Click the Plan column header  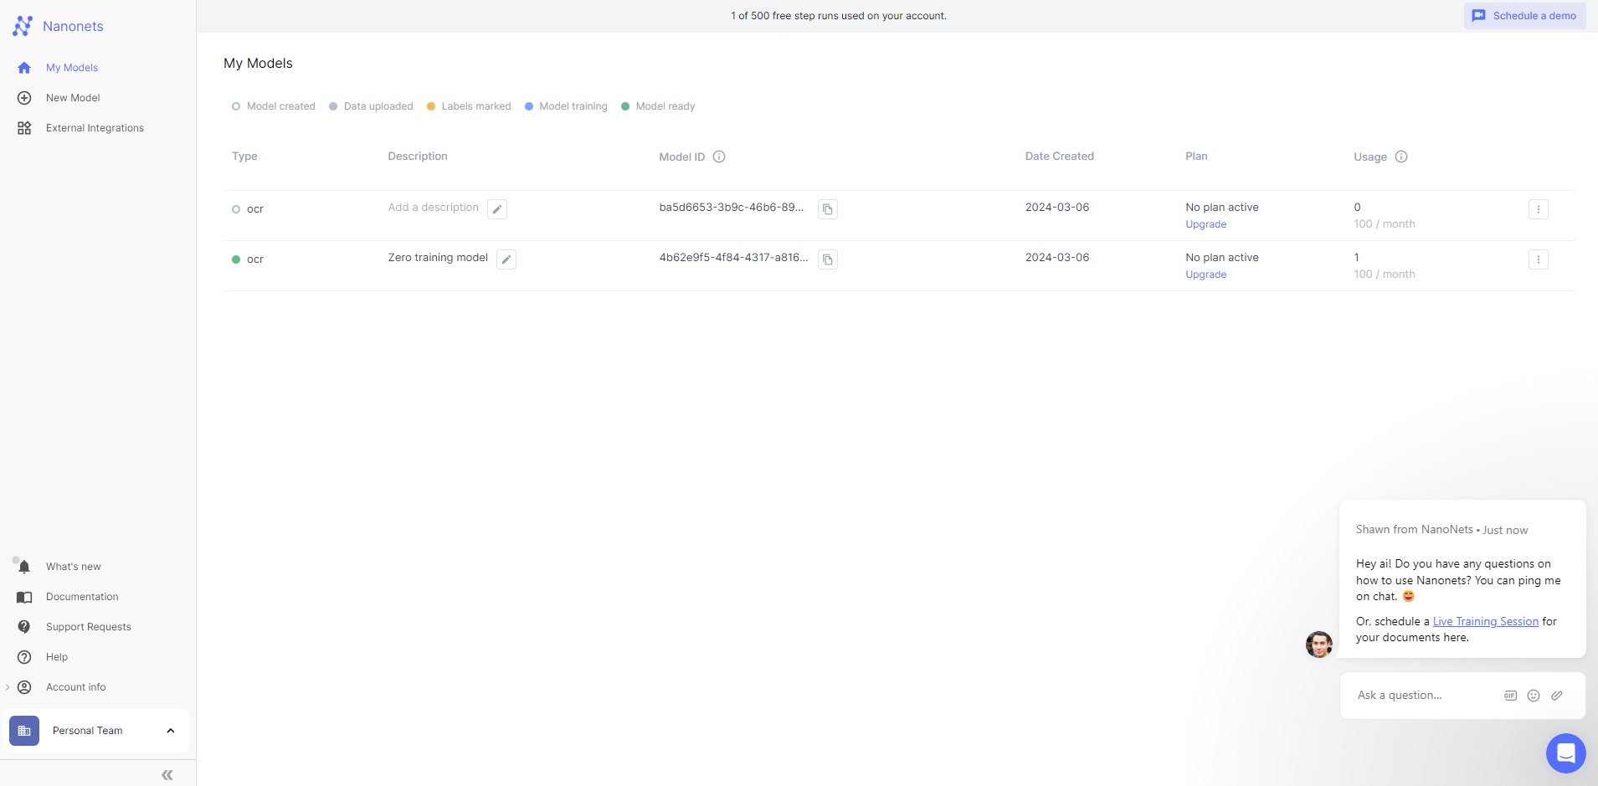pos(1196,157)
